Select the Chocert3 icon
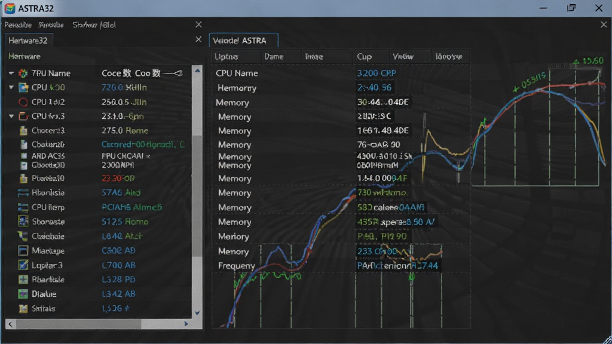612x344 pixels. (x=23, y=131)
